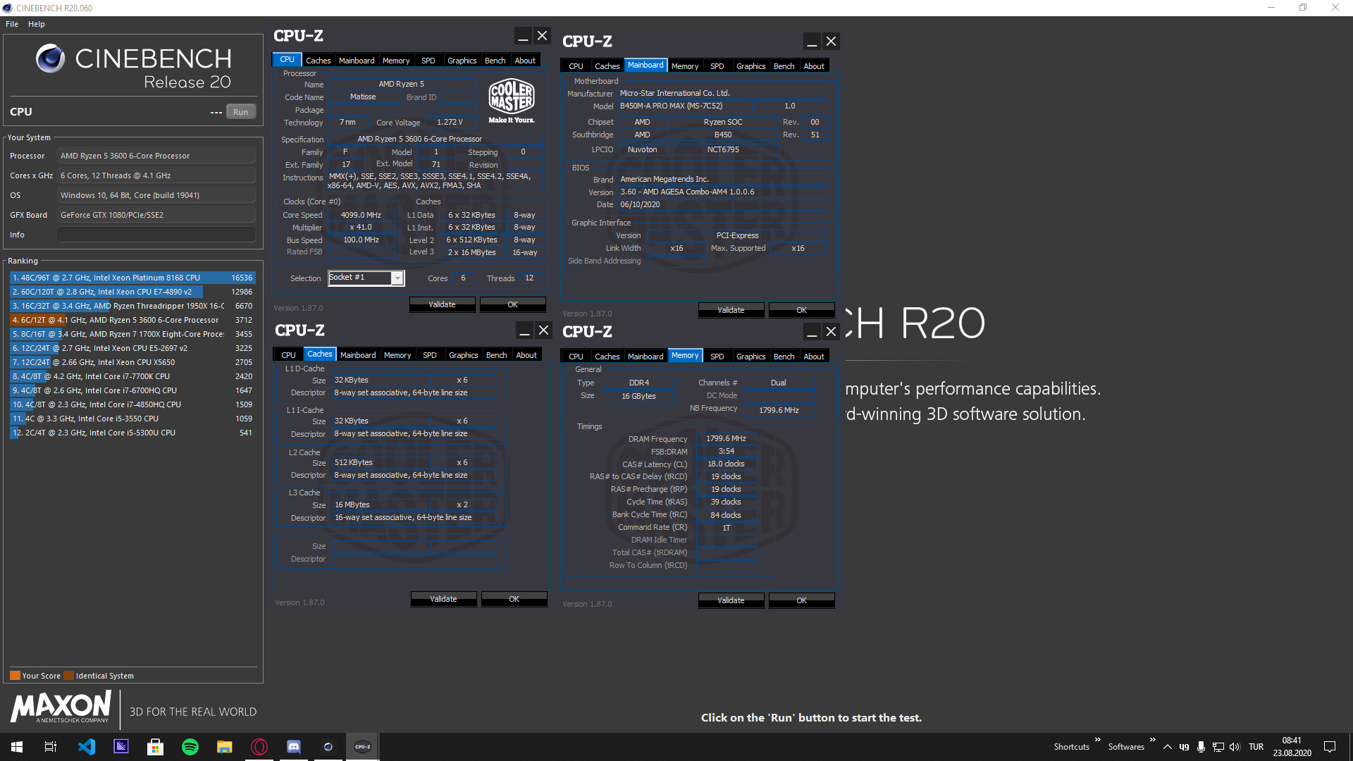
Task: Switch to Memory tab in top-left CPU-Z
Action: coord(396,61)
